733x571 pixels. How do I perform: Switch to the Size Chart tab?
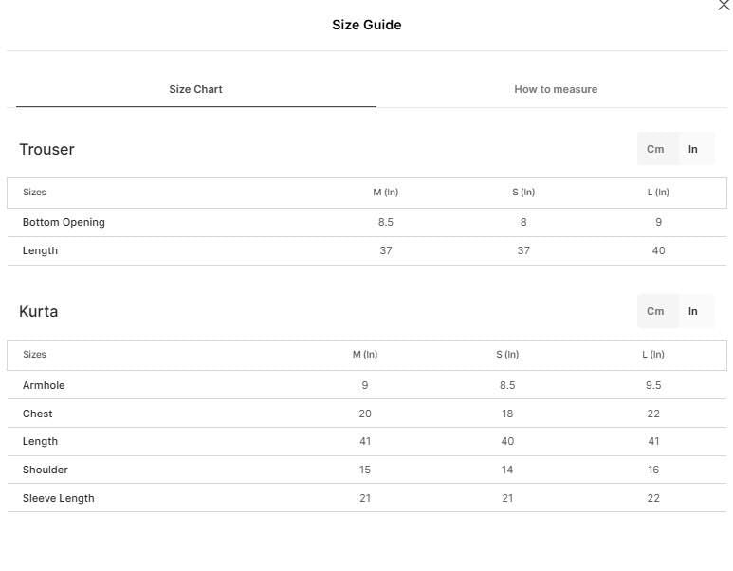coord(195,89)
